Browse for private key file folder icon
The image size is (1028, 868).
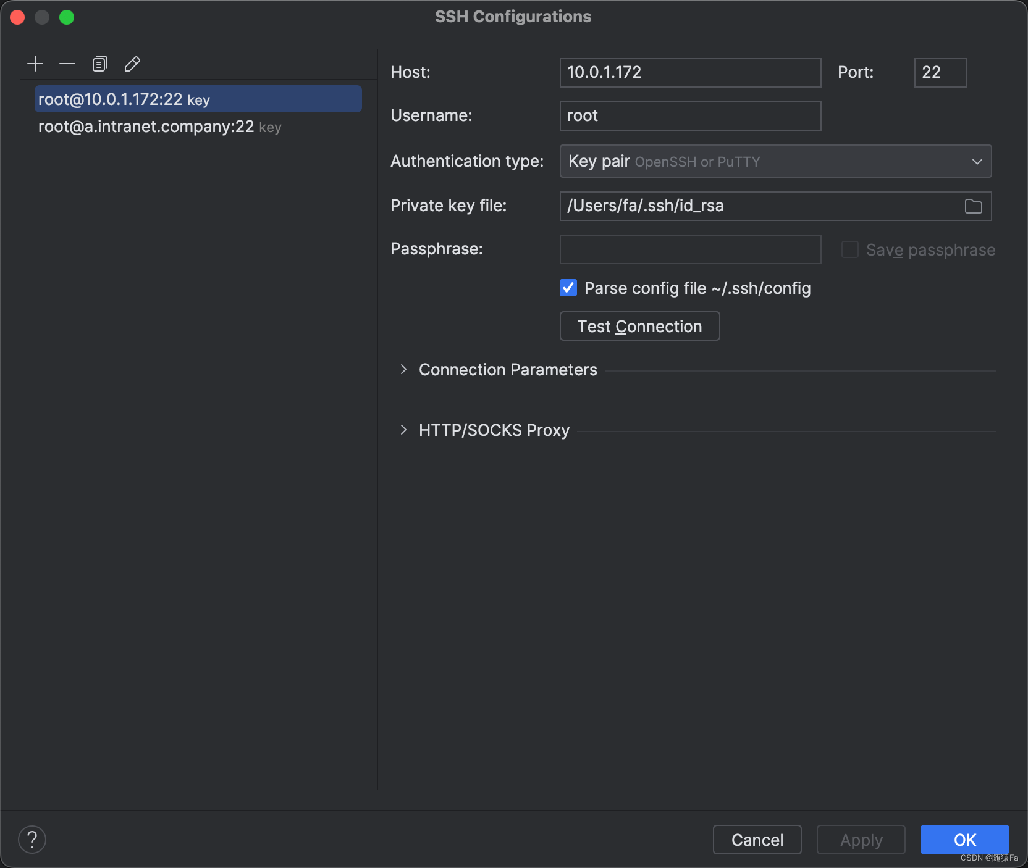(x=973, y=206)
